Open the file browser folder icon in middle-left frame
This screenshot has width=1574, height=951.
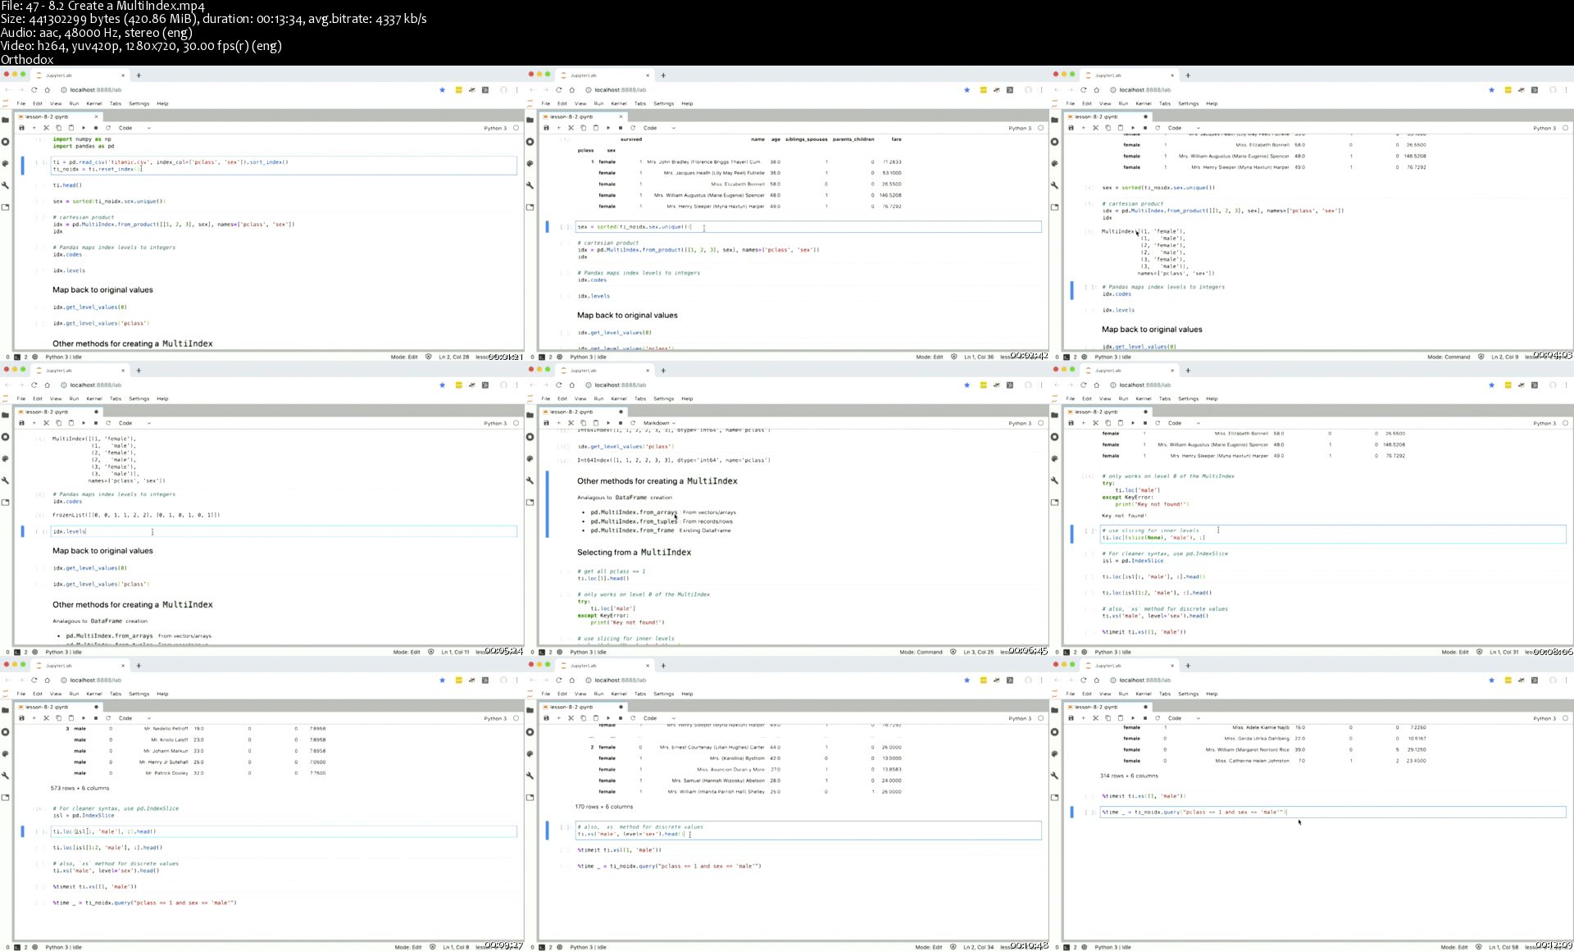pyautogui.click(x=5, y=415)
